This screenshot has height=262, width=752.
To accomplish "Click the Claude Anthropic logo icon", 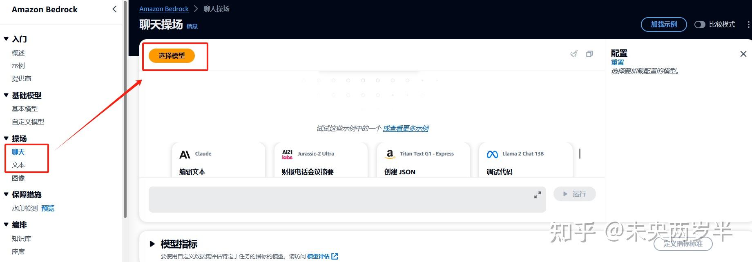I will pos(185,155).
